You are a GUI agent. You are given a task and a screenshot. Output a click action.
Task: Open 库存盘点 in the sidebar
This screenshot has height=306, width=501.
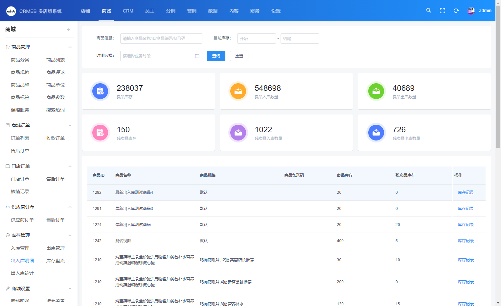pyautogui.click(x=56, y=261)
